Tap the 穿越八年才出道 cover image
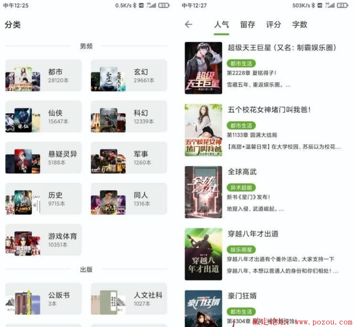Viewport: 354px width, 327px height. (x=203, y=254)
